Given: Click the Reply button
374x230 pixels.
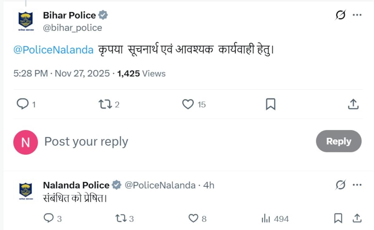Looking at the screenshot, I should (x=338, y=141).
